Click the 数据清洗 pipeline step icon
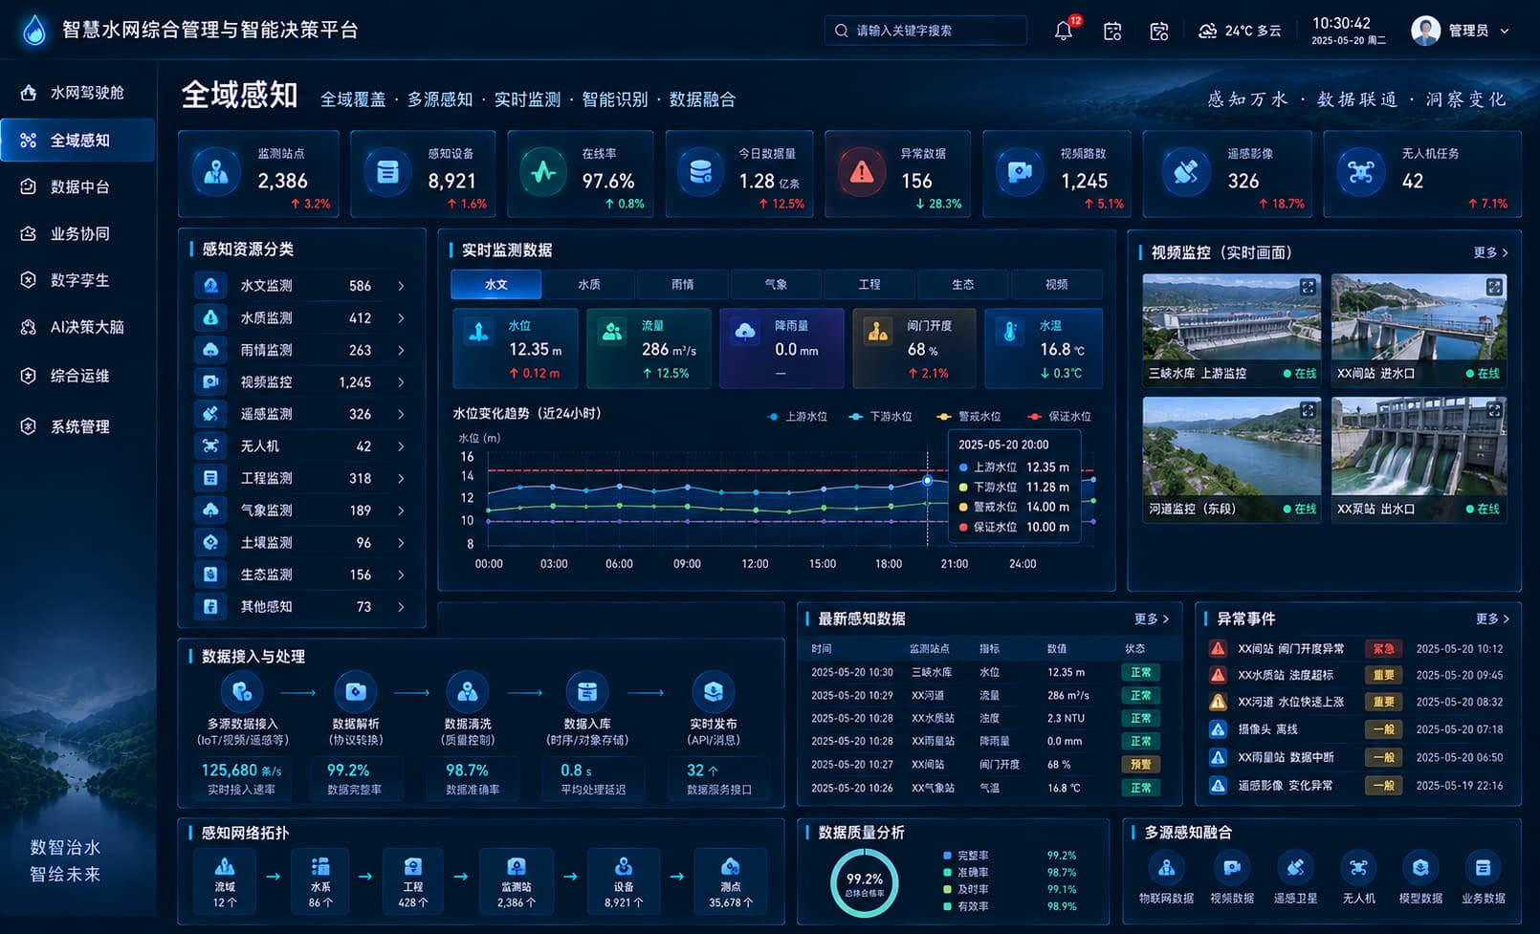The width and height of the screenshot is (1540, 934). tap(468, 691)
